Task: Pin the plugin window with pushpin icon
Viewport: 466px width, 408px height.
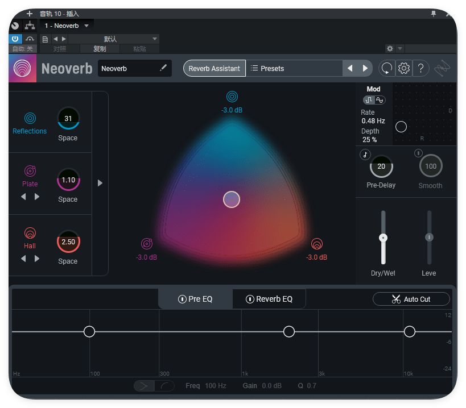Action: tap(434, 14)
